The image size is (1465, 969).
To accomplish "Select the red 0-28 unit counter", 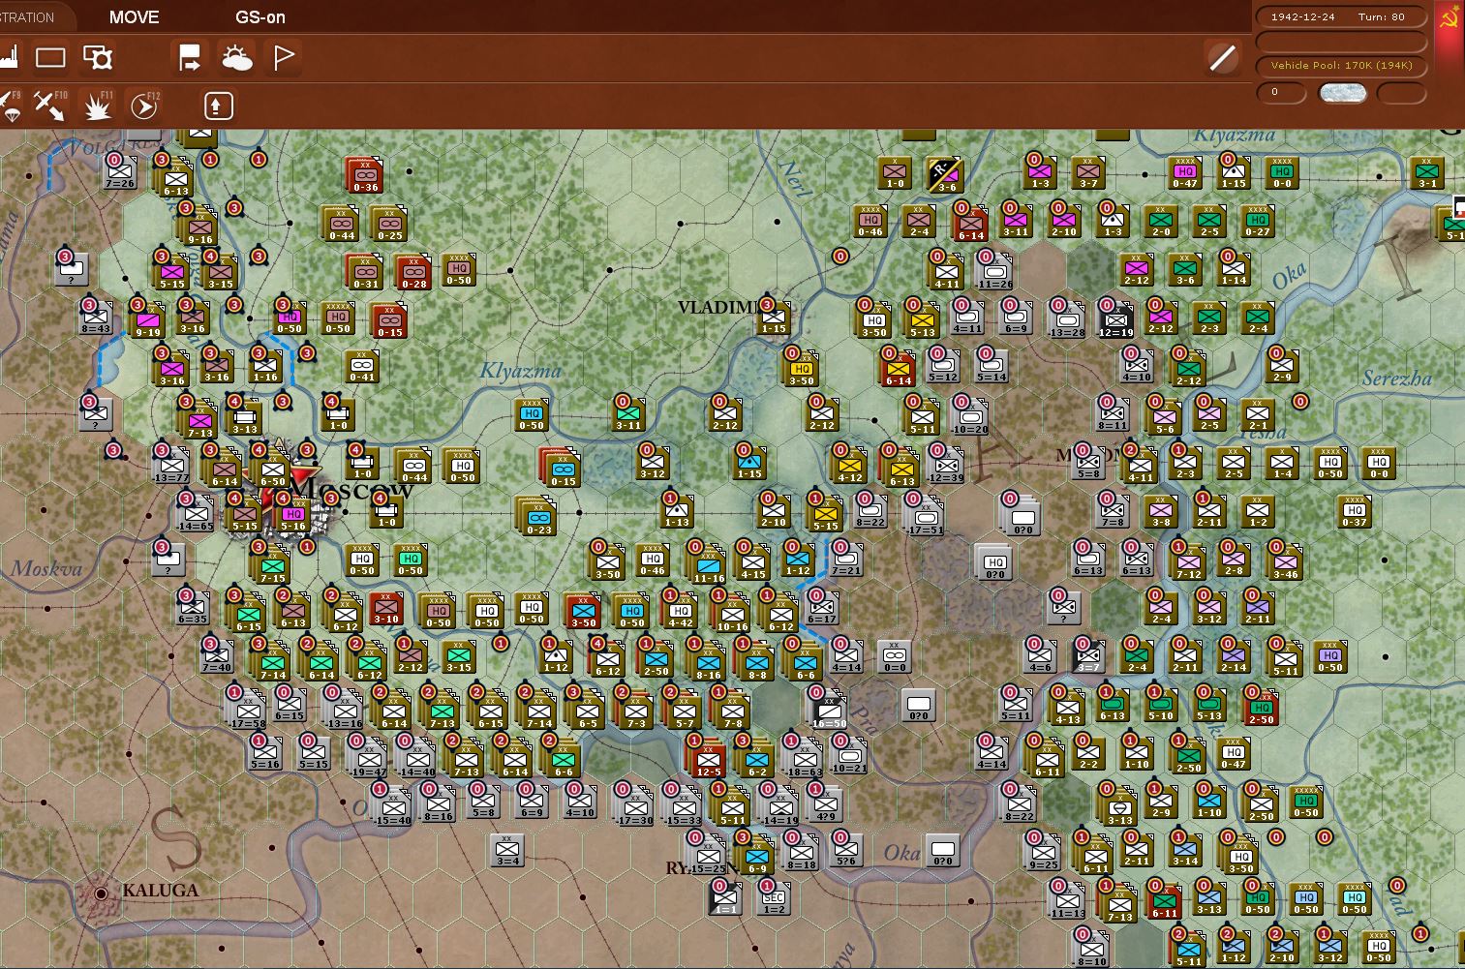I will point(413,272).
